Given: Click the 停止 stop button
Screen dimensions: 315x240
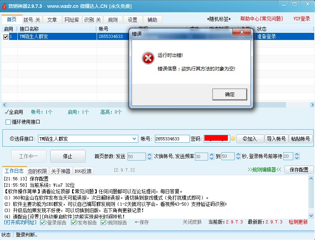Looking at the screenshot, I should [x=67, y=156].
